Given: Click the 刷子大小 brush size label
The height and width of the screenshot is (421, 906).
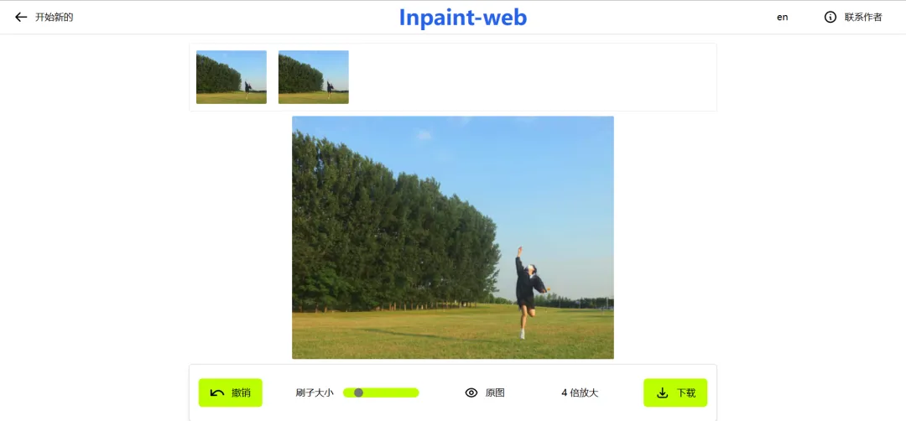Looking at the screenshot, I should click(315, 393).
